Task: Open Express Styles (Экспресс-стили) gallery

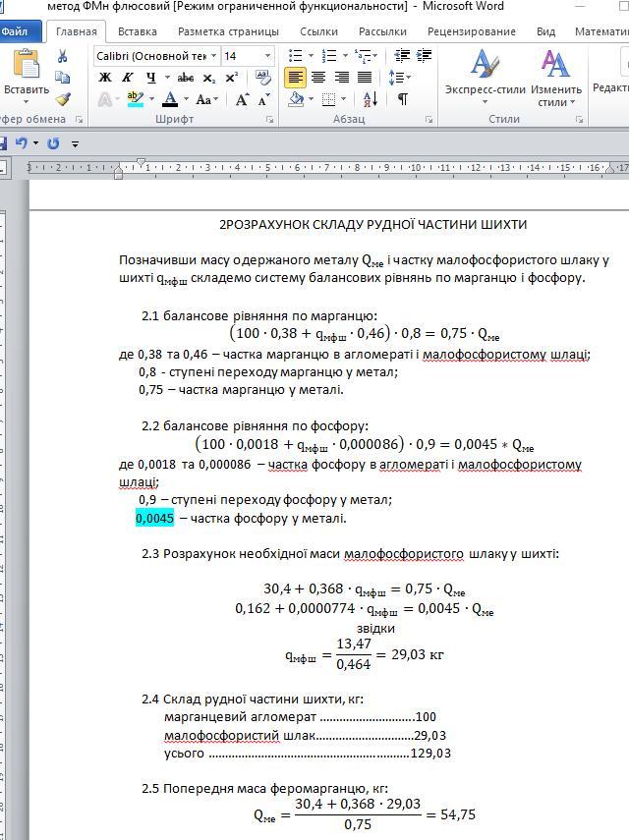Action: coord(485,78)
